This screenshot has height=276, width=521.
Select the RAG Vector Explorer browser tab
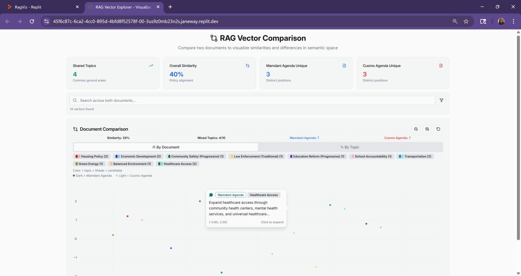pos(124,7)
